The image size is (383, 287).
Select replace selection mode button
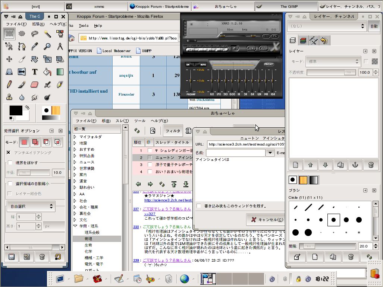(24, 142)
